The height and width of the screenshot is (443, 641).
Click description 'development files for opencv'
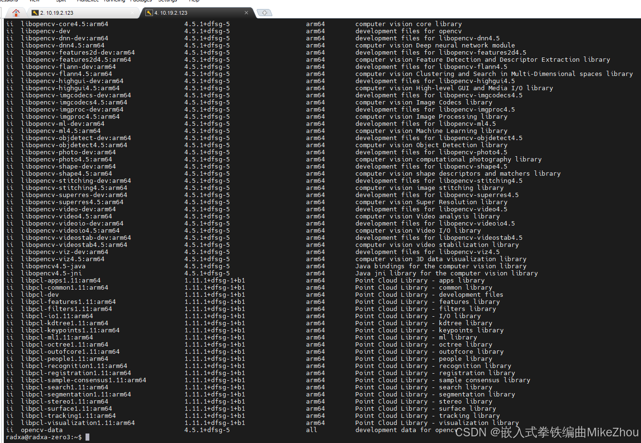(409, 31)
